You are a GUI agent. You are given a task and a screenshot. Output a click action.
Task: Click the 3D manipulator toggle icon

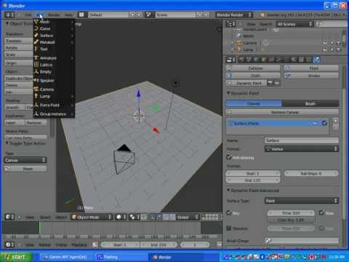pos(153,217)
